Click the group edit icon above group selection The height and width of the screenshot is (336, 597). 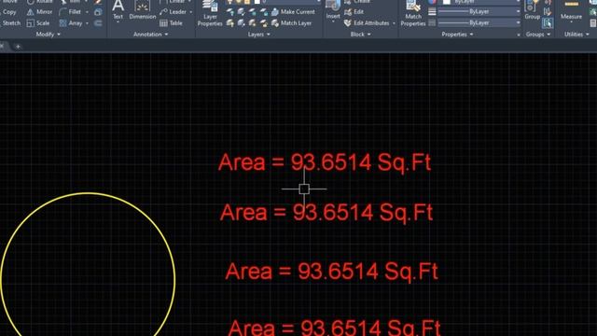click(548, 12)
